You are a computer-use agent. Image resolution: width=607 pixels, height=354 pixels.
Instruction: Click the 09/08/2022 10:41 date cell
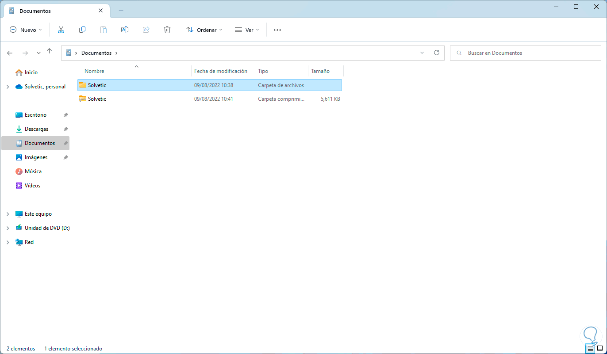pyautogui.click(x=214, y=99)
